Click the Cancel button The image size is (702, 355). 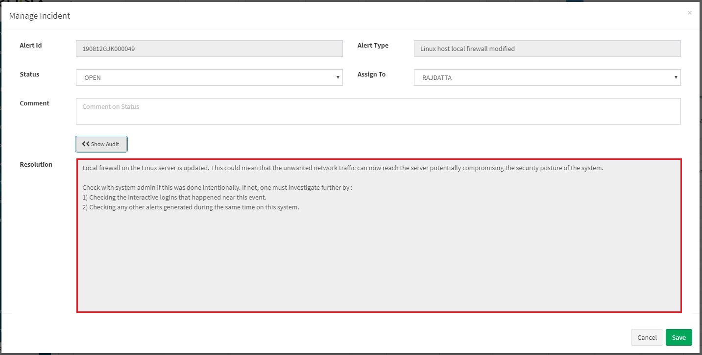pos(647,337)
